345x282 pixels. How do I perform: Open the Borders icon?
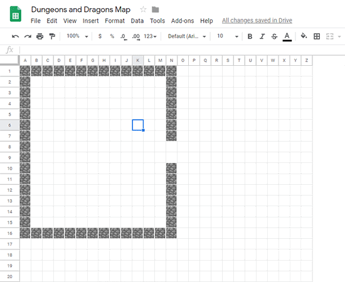tap(317, 36)
